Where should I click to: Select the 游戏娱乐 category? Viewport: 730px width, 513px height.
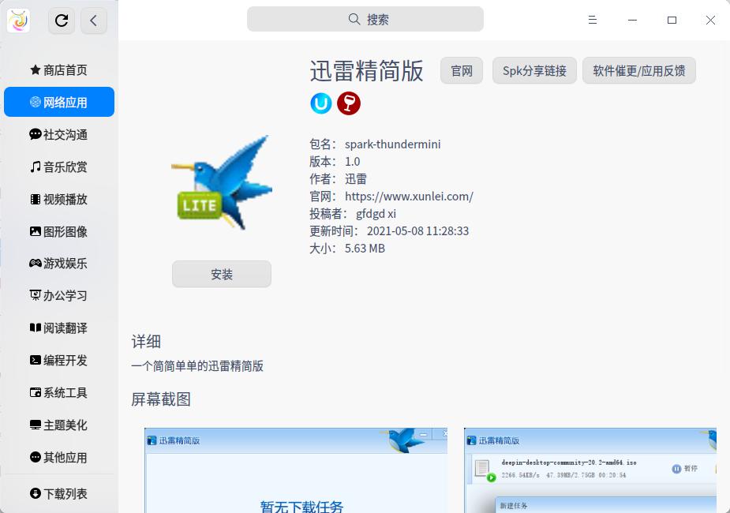(59, 264)
